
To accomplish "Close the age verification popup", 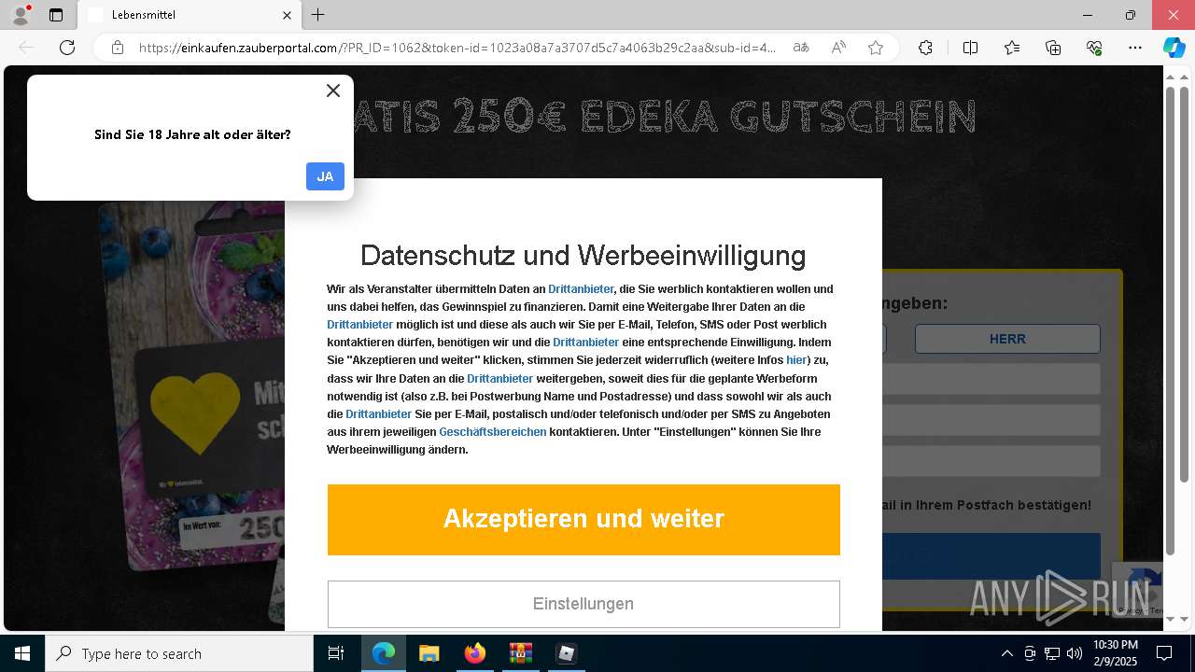I will [333, 91].
